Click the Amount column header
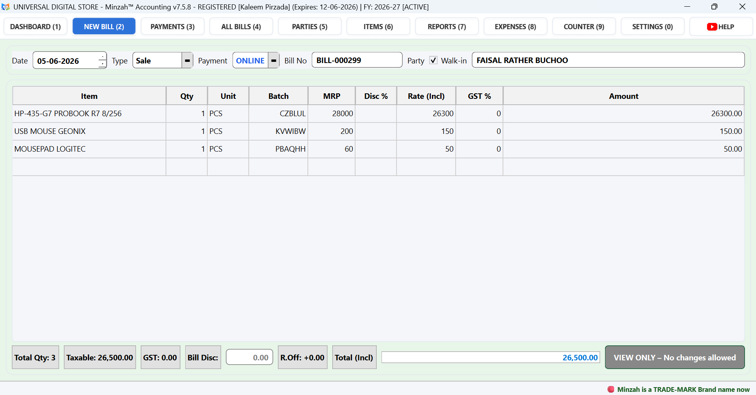 [x=624, y=96]
